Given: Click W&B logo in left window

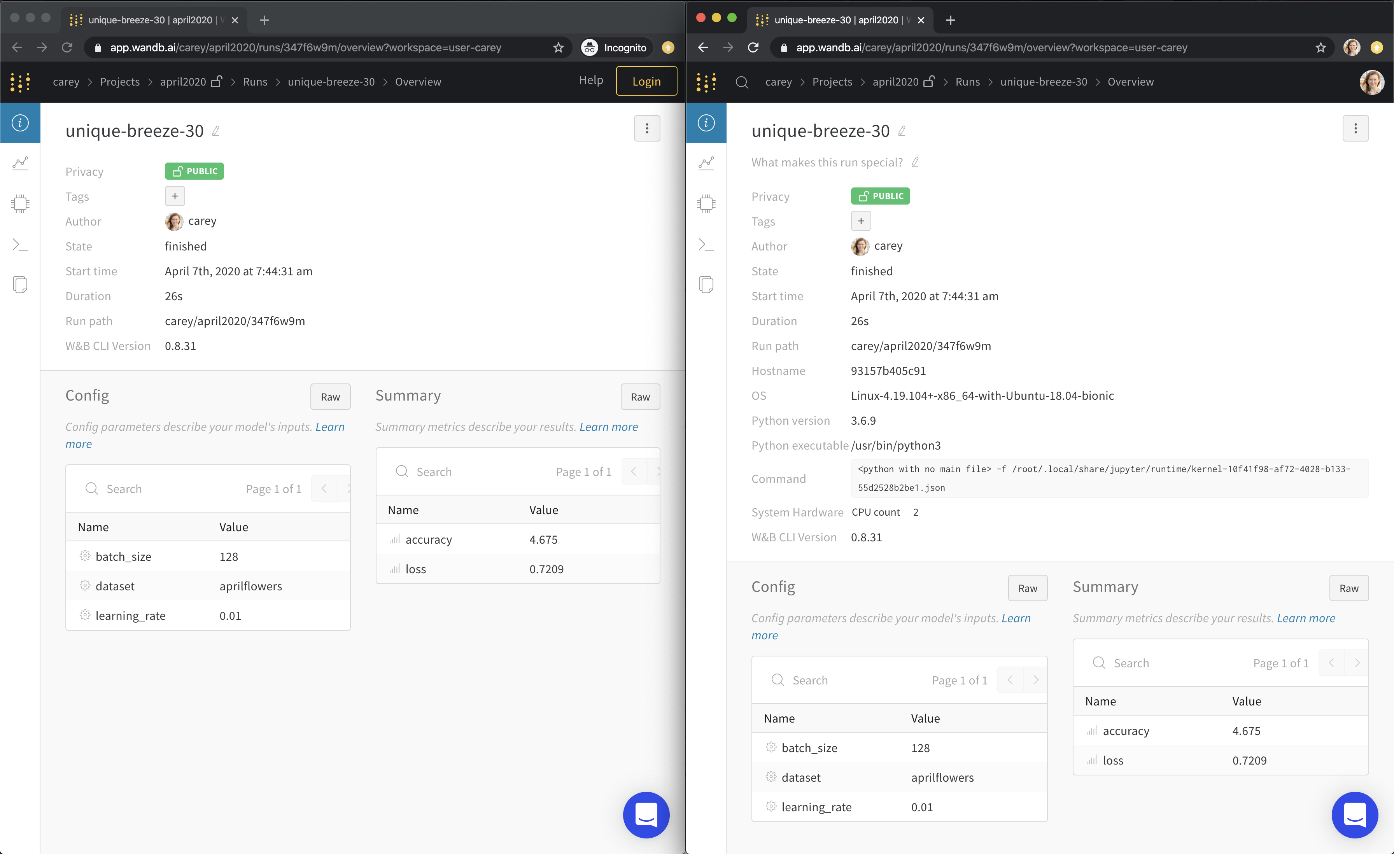Looking at the screenshot, I should pyautogui.click(x=20, y=82).
